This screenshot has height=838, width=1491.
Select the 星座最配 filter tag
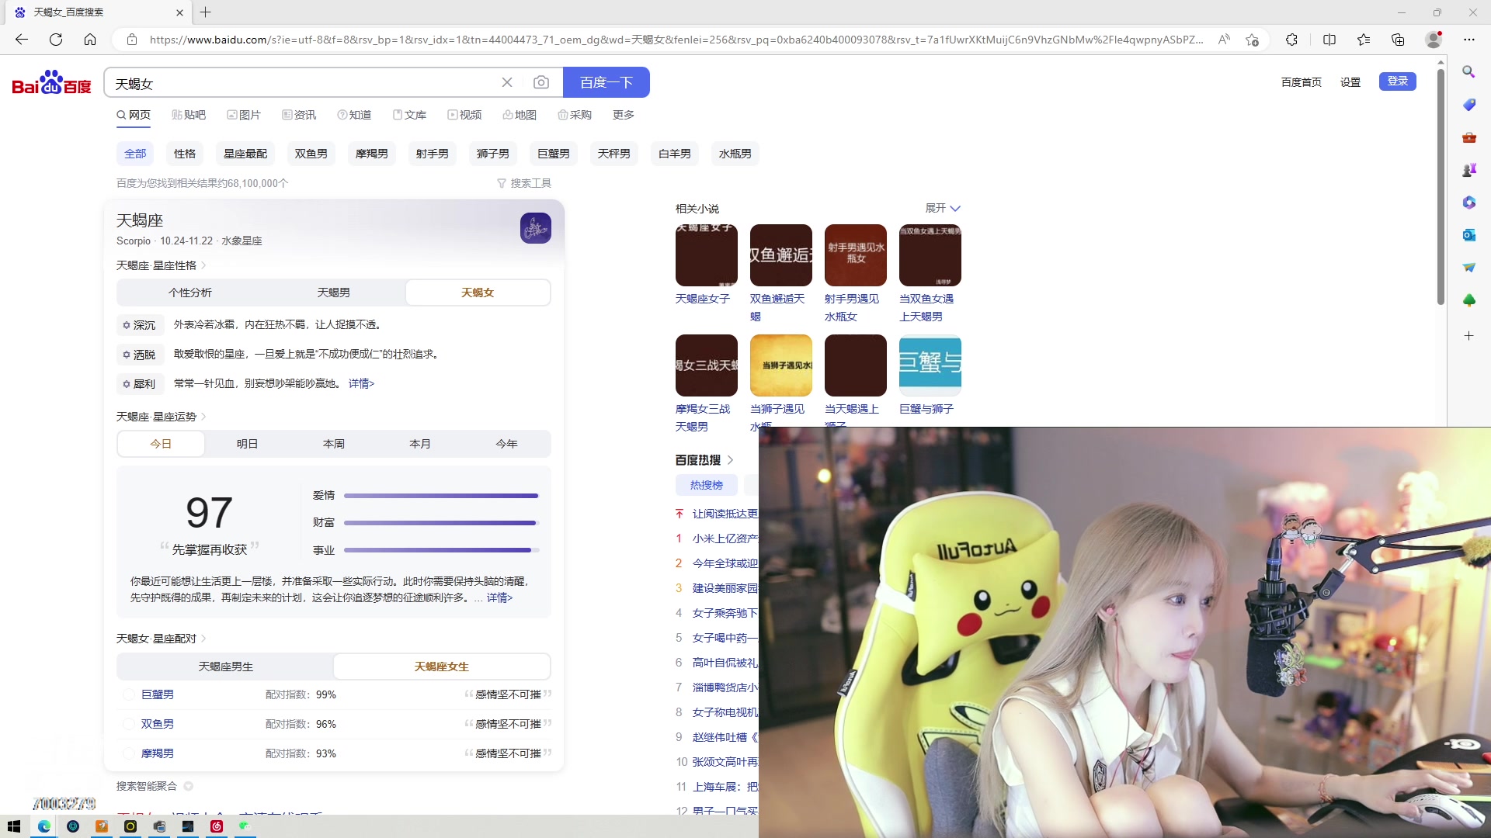point(245,154)
